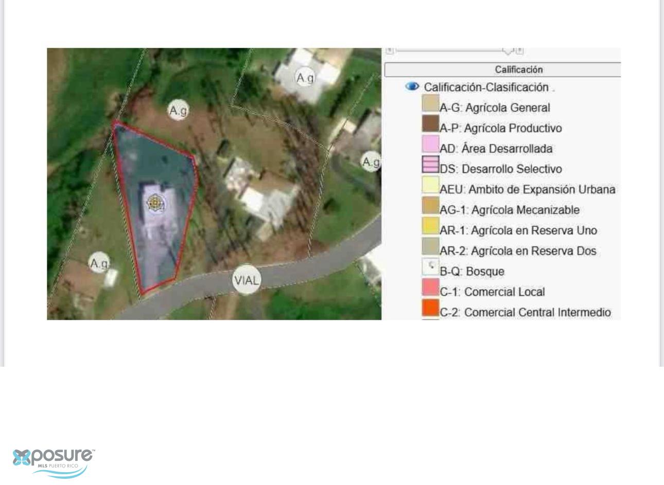This screenshot has height=485, width=664.
Task: Click the slider's right increase button
Action: click(520, 50)
